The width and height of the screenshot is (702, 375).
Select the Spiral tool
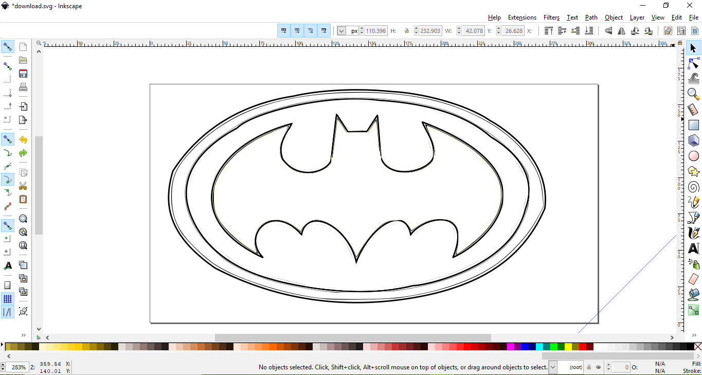(x=693, y=187)
